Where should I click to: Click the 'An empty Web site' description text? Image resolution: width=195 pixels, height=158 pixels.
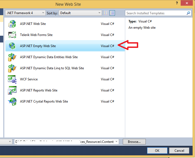click(x=142, y=28)
